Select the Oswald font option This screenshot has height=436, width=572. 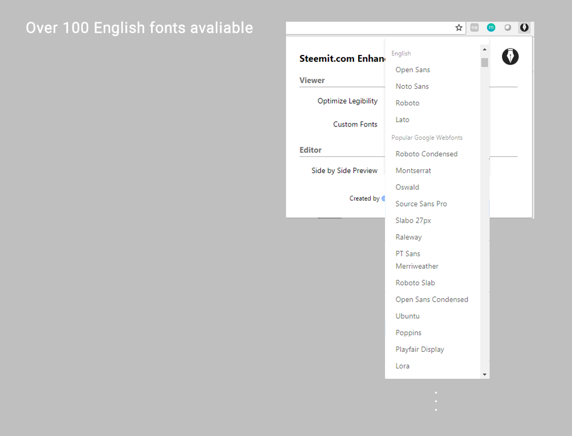point(407,187)
